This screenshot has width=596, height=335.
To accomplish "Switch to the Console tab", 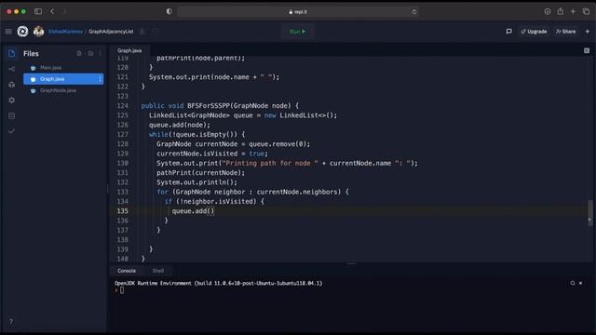I will pyautogui.click(x=127, y=271).
